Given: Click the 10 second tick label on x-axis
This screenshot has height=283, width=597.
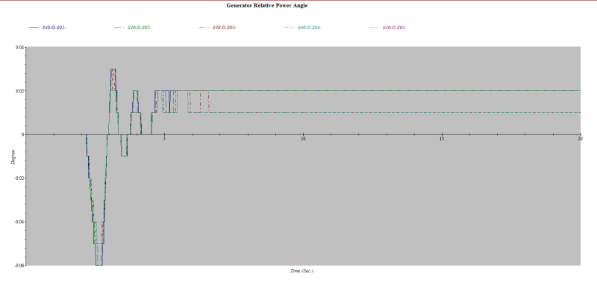Looking at the screenshot, I should [x=303, y=139].
